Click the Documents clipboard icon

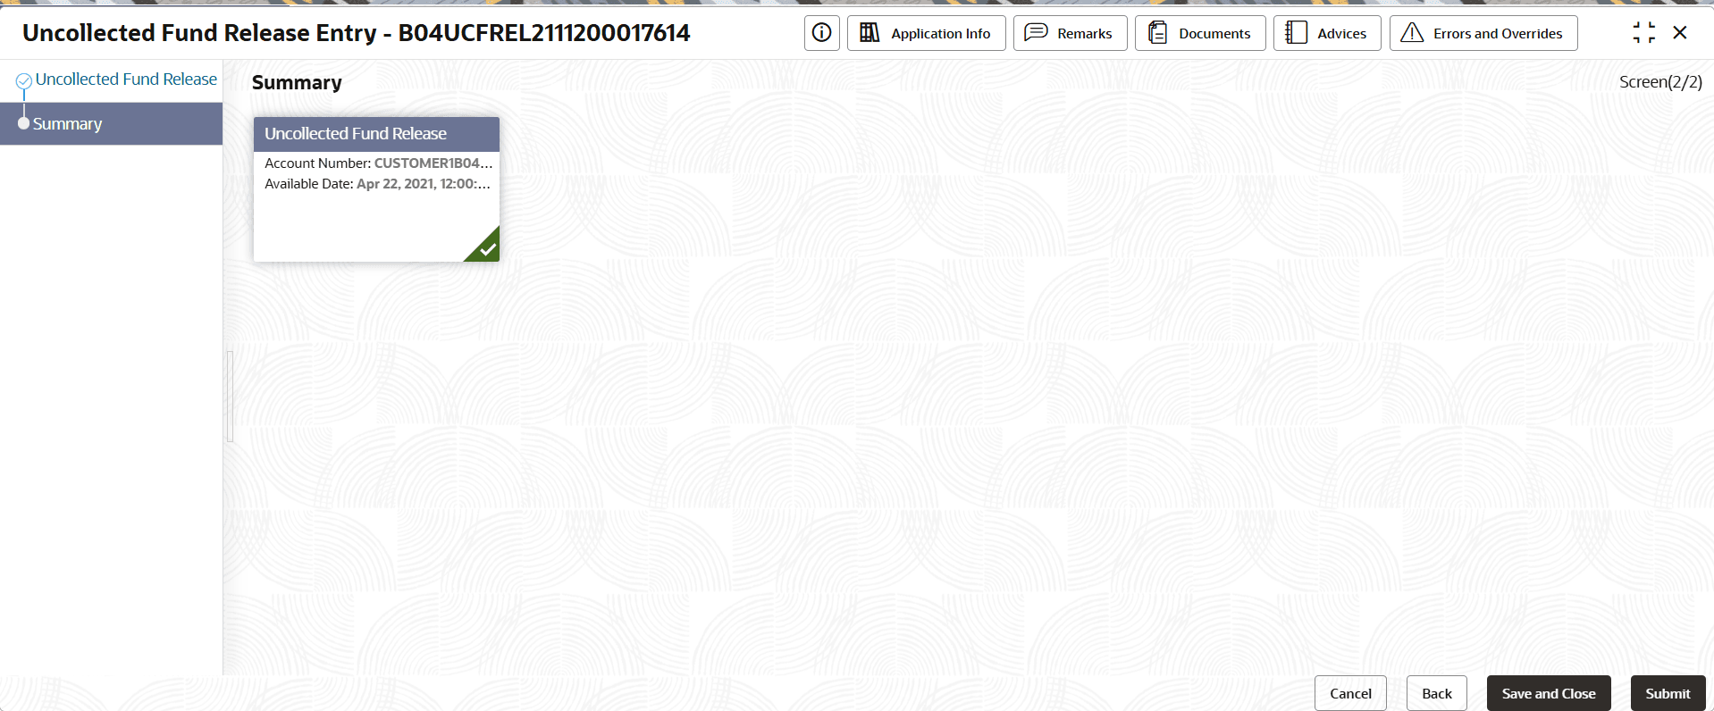(1157, 33)
